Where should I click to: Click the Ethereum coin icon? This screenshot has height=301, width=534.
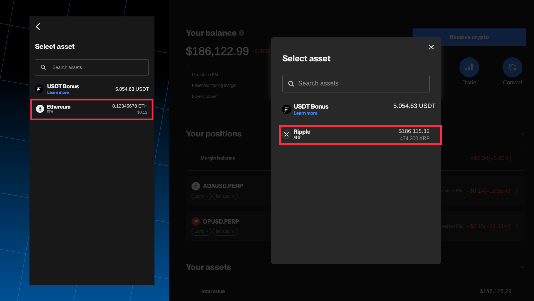coord(40,109)
